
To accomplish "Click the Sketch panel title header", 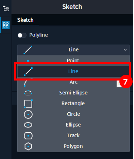I will click(x=72, y=7).
